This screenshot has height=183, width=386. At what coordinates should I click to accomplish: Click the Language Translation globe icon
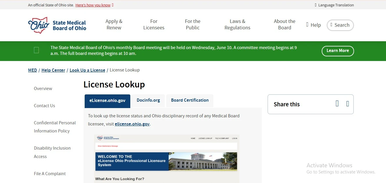tap(316, 5)
